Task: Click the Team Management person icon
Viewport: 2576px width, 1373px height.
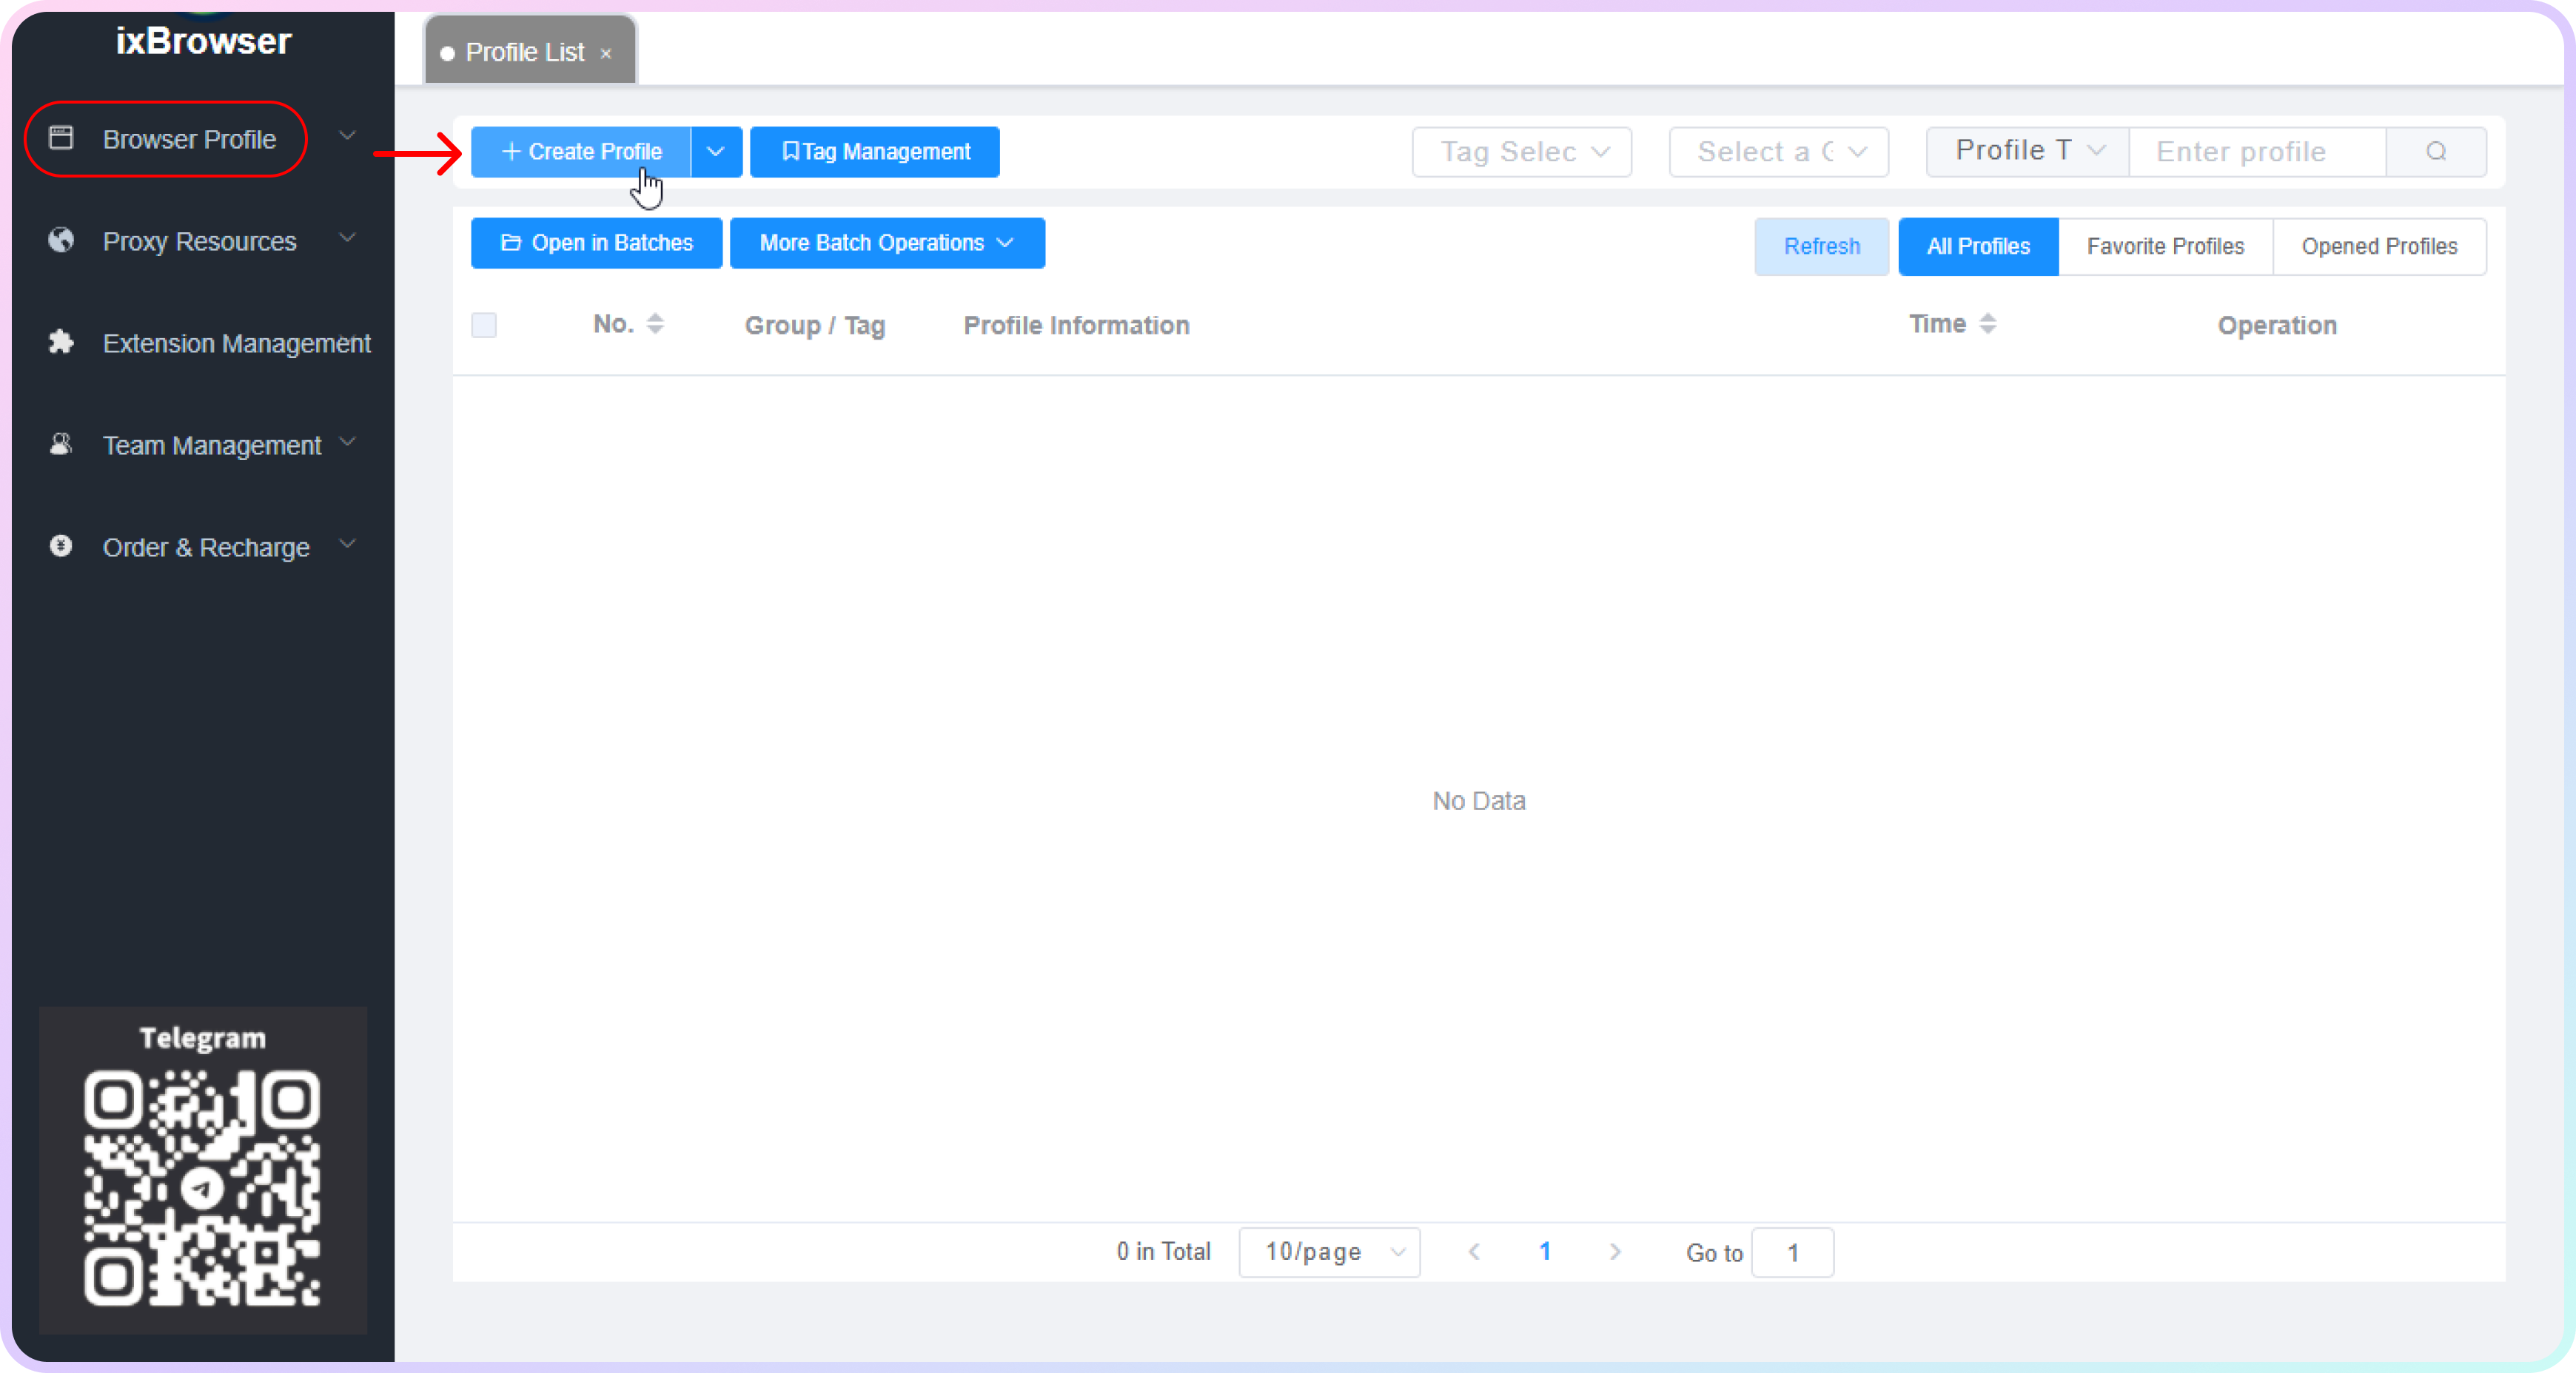Action: coord(61,444)
